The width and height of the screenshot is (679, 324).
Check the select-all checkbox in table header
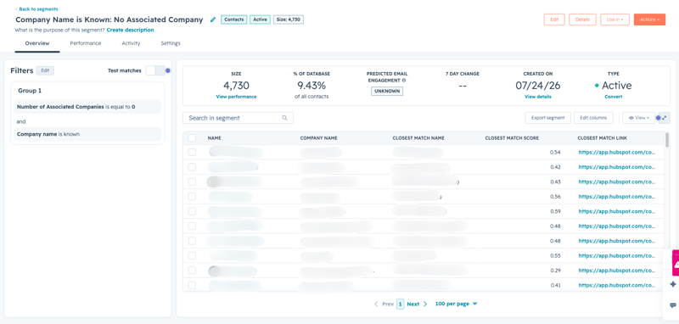click(192, 138)
